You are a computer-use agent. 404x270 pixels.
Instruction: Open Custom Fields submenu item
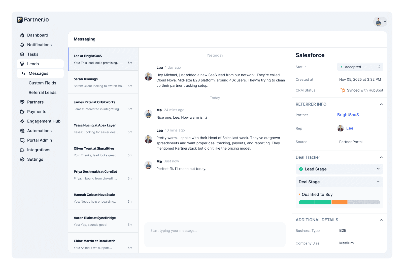[42, 83]
